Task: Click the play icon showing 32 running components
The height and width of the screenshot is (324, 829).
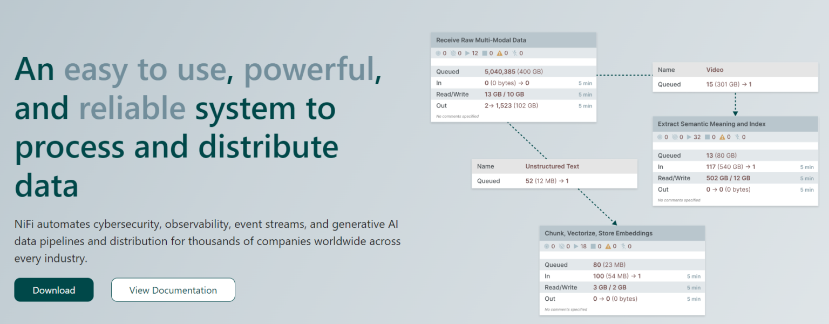Action: point(690,137)
